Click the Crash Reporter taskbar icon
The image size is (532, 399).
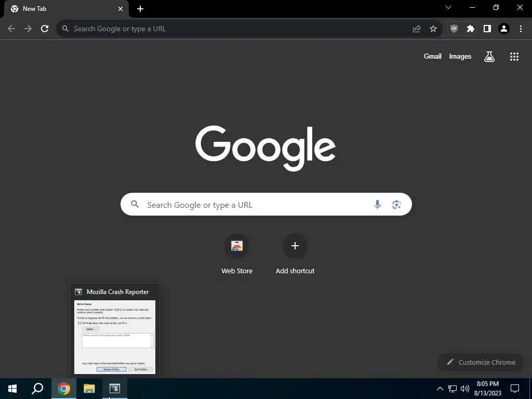click(x=115, y=389)
